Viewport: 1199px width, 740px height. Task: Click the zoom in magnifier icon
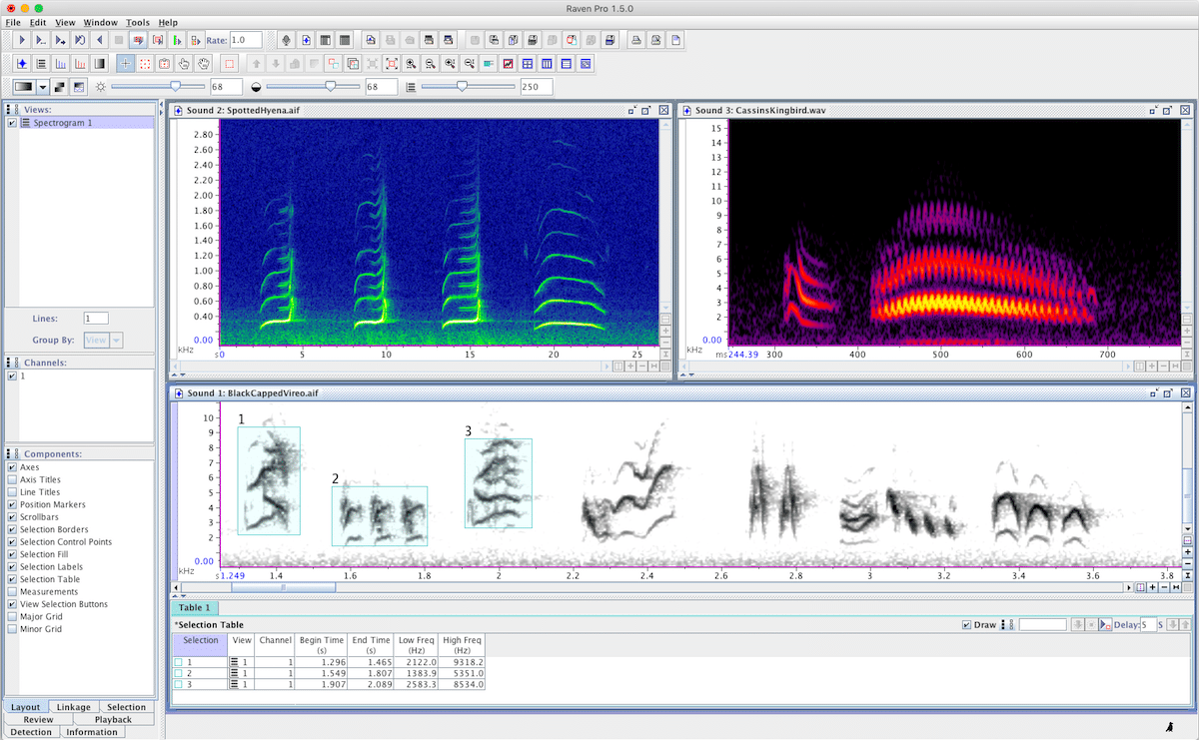click(x=411, y=64)
